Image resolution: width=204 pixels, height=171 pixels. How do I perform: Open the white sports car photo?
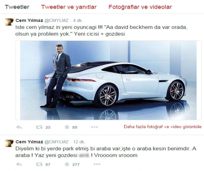click(108, 80)
